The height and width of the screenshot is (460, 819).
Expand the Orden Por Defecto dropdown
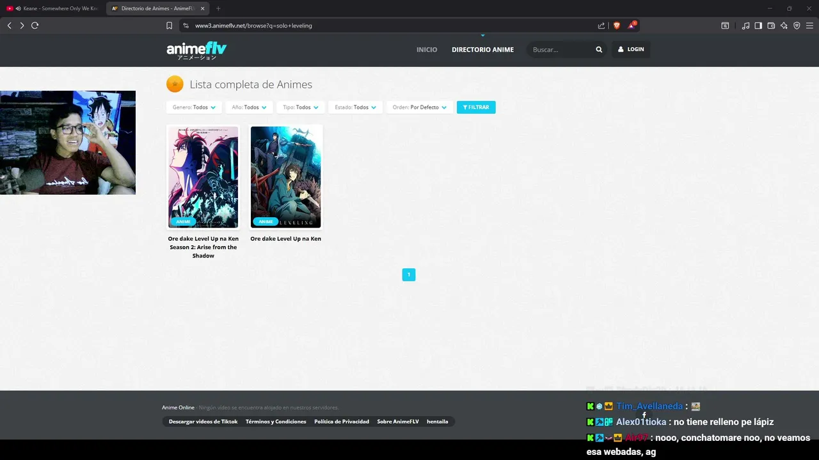point(420,107)
